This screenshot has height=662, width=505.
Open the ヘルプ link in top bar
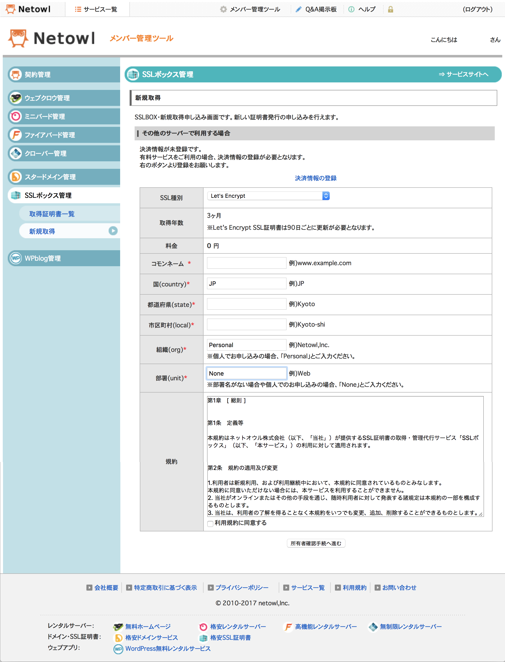[x=367, y=9]
